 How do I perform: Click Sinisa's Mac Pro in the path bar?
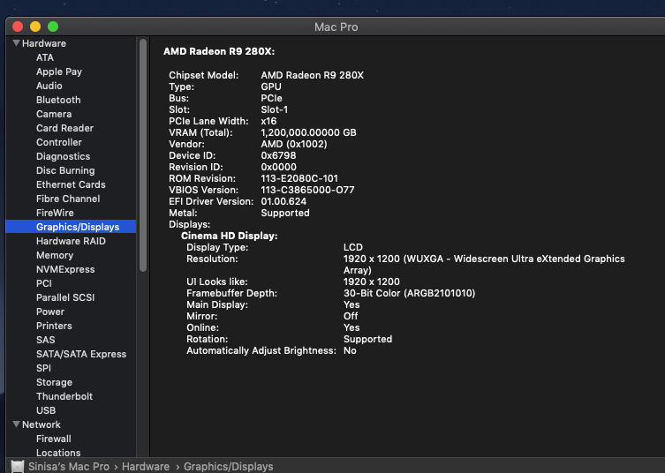[69, 466]
